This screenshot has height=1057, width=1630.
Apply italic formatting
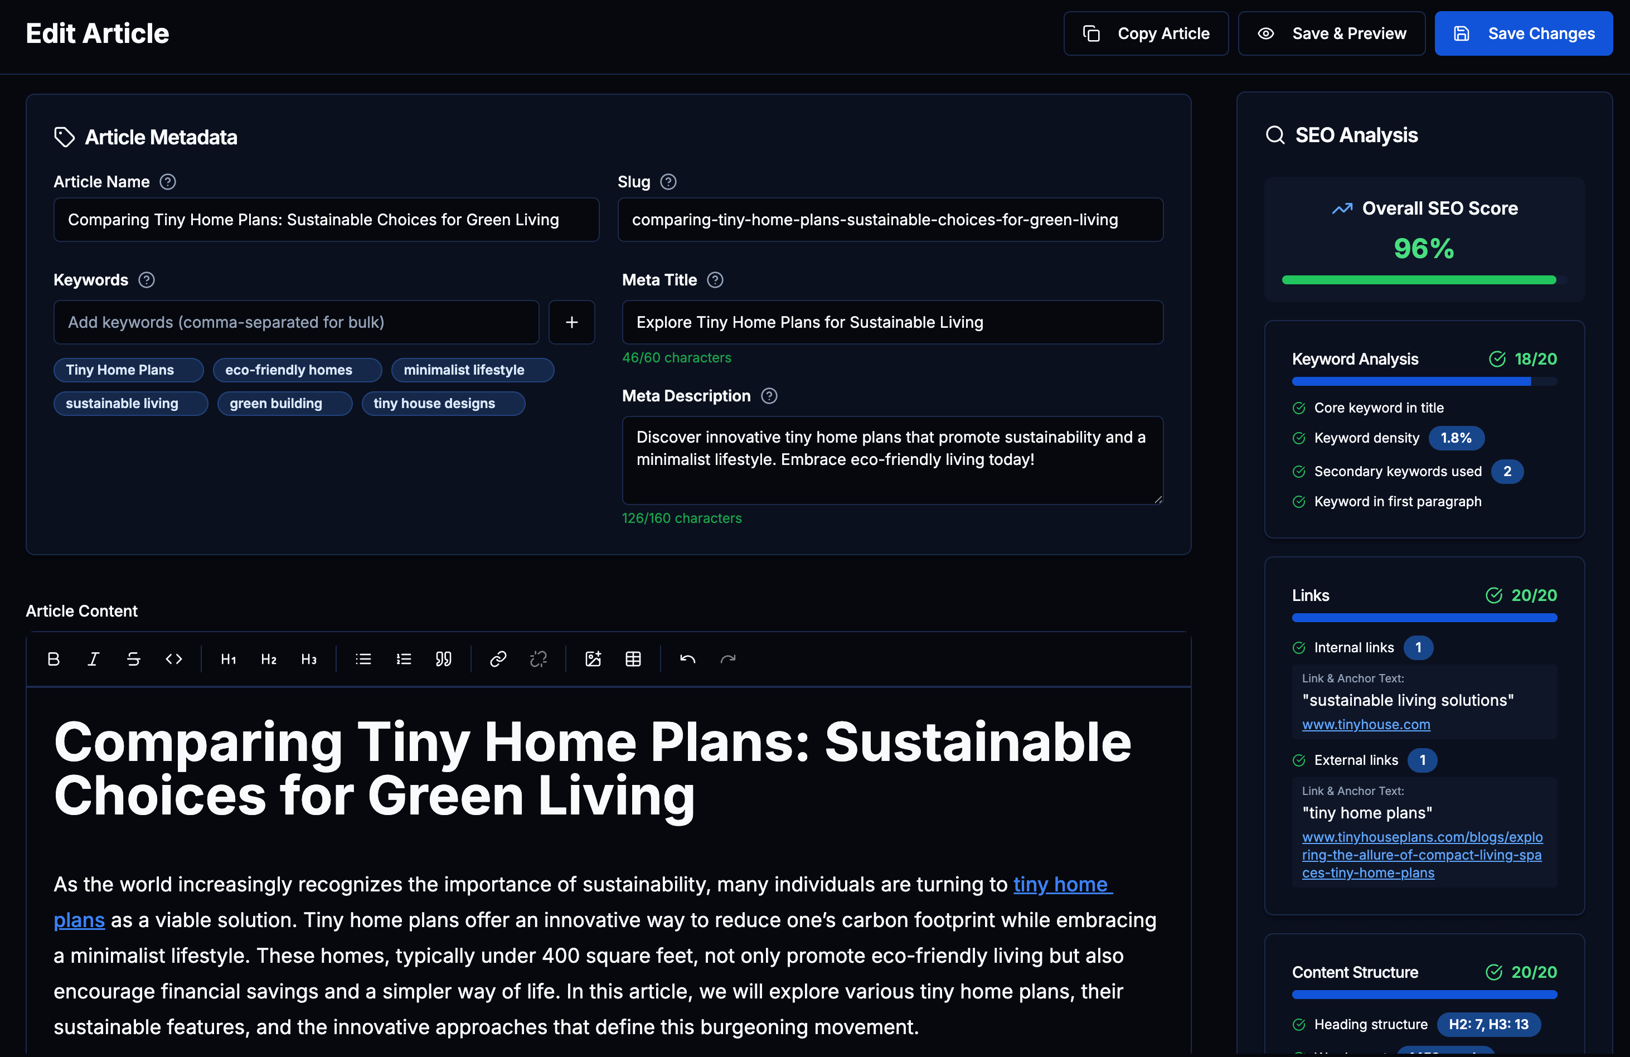point(93,659)
